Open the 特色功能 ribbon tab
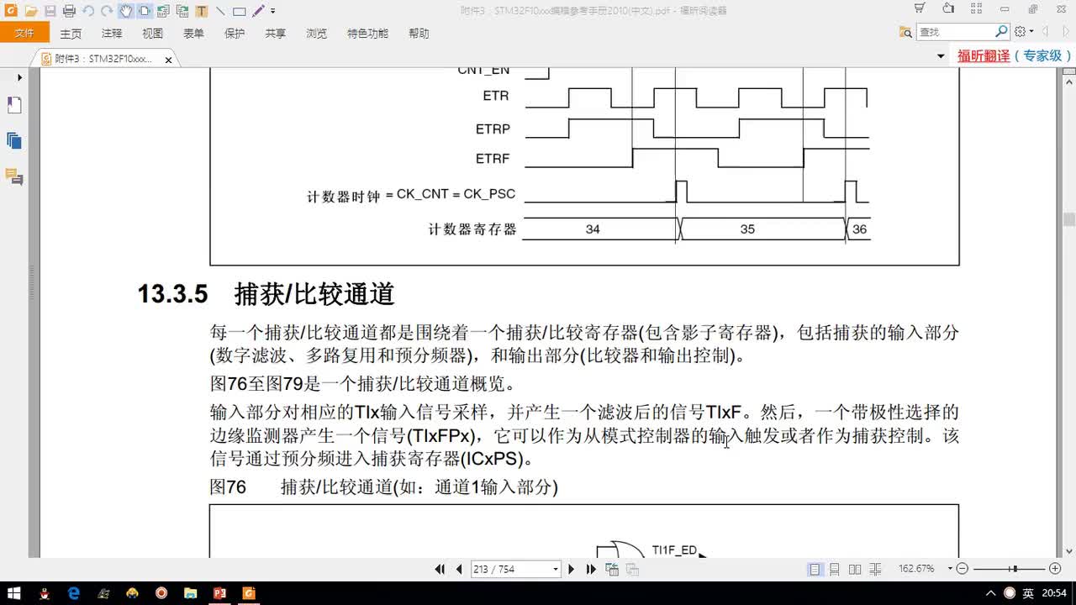1076x605 pixels. point(367,34)
